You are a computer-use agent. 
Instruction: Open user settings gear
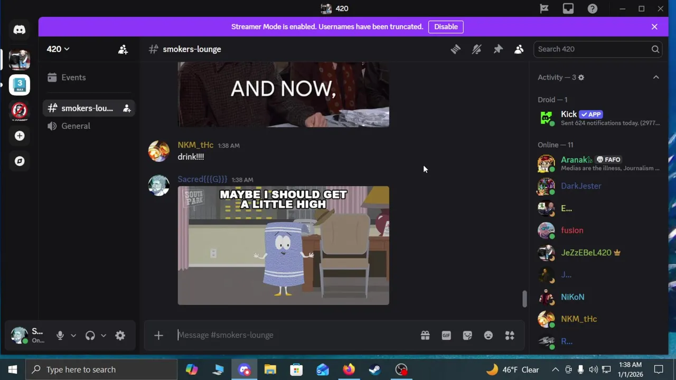click(120, 335)
